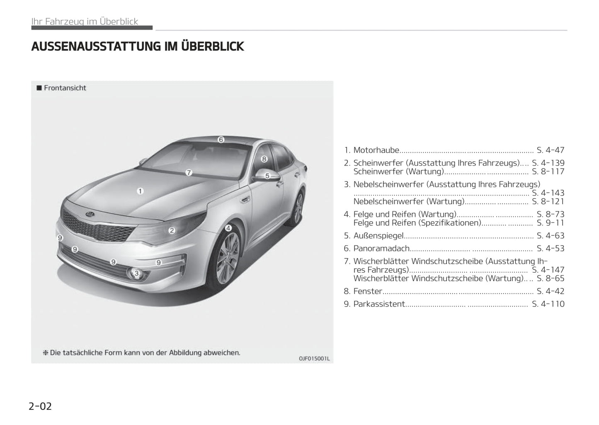Click the Frontansicht label above the car
599x425 pixels.
[65, 88]
